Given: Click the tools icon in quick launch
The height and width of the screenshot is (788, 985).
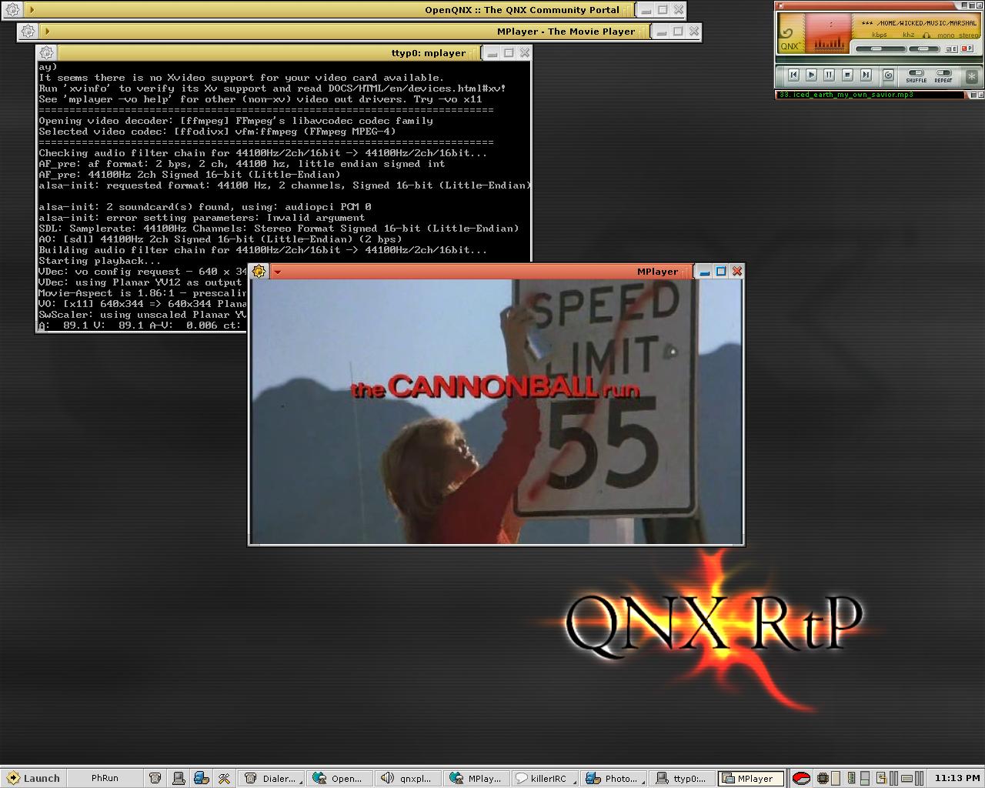Looking at the screenshot, I should [x=224, y=778].
